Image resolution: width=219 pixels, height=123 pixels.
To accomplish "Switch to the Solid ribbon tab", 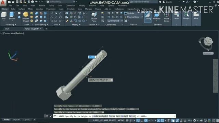I will [x=13, y=9].
